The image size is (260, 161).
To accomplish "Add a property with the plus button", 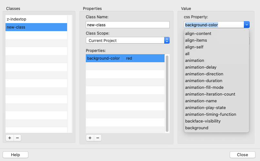I will [90, 138].
